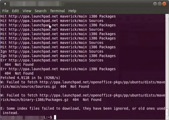The image size is (169, 120).
Task: Click the scrollbar up arrow
Action: point(167,16)
